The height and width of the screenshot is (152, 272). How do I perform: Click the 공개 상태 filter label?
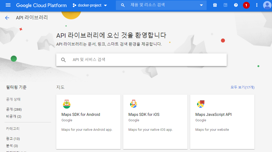13,99
